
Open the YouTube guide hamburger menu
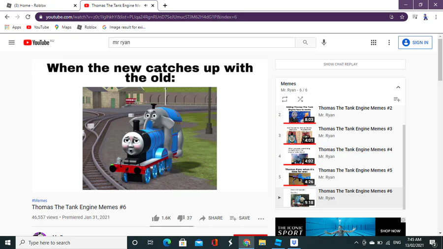coord(12,42)
